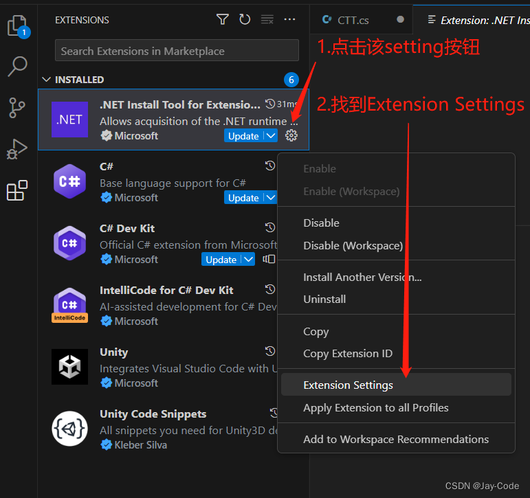Click the Unity Code Snippets icon

[x=69, y=429]
